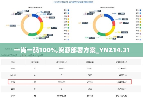Click 光明 beige swatch in 成交面积 legend

click(140, 31)
